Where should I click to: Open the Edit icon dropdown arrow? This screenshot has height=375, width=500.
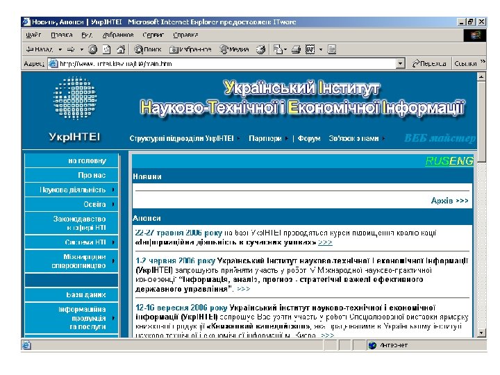coord(321,49)
